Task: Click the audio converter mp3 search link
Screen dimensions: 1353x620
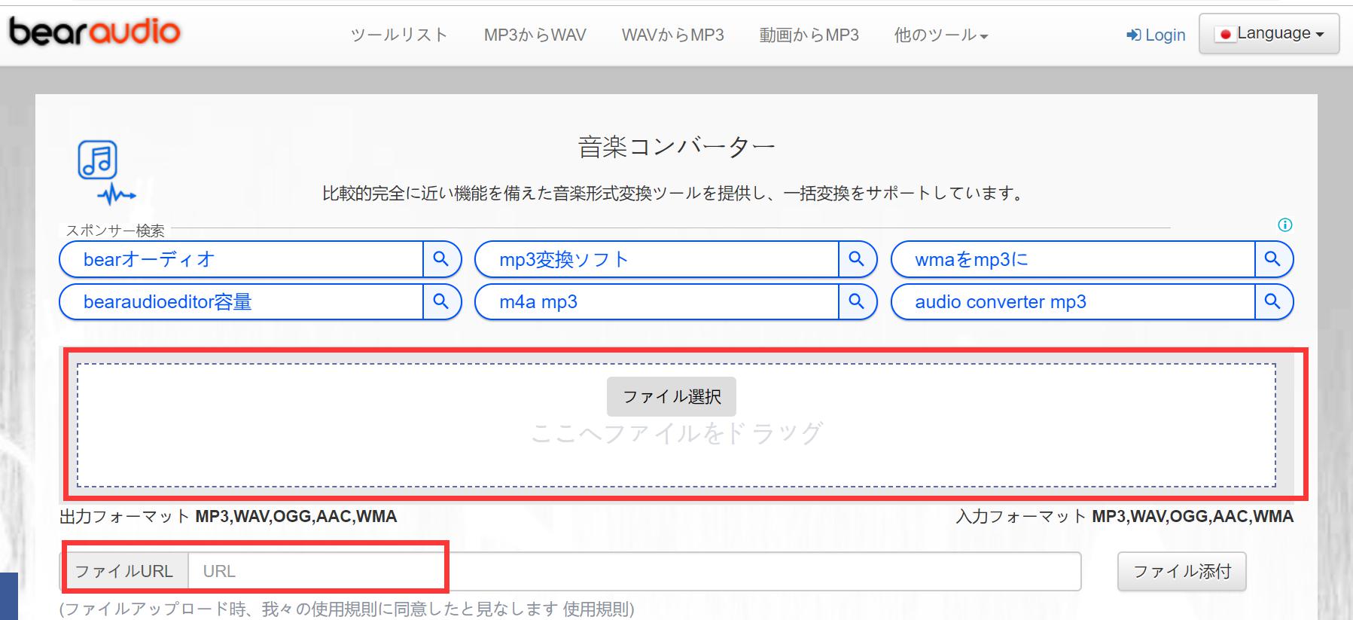Action: coord(1073,301)
